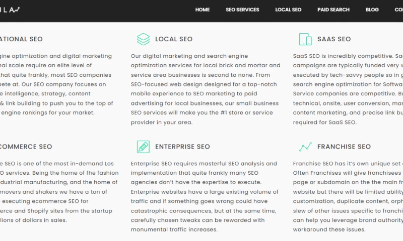Open the SaaS SEO section heading
The image size is (403, 241).
pyautogui.click(x=334, y=39)
